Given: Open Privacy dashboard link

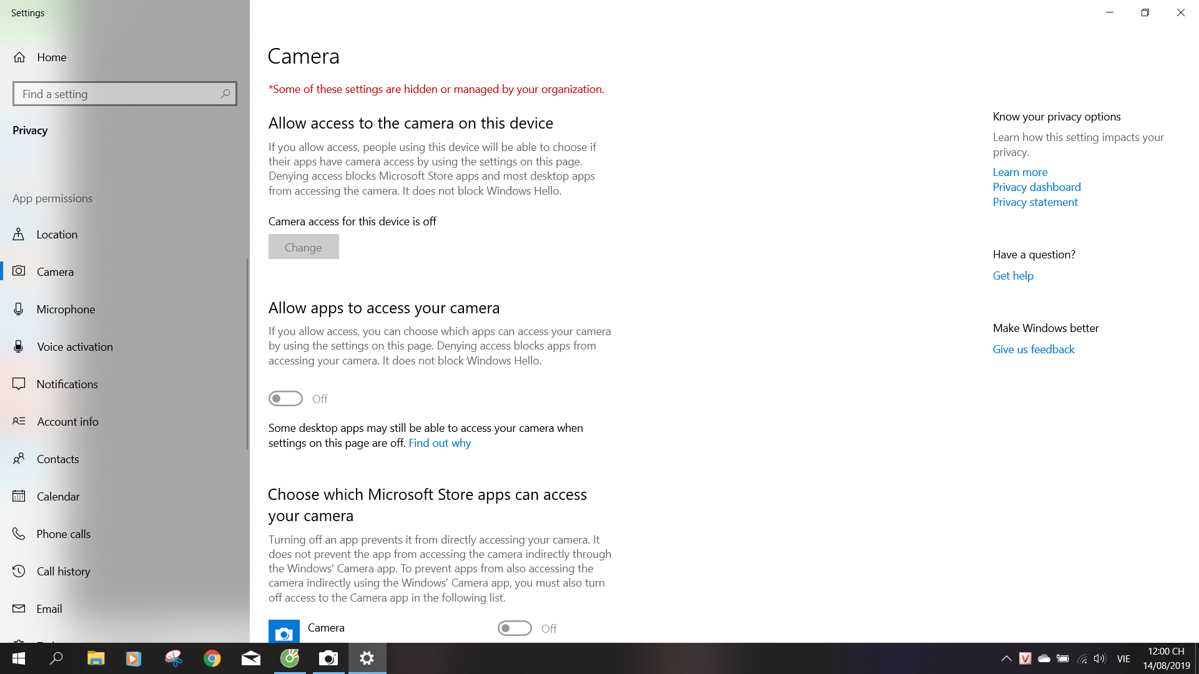Looking at the screenshot, I should tap(1037, 187).
